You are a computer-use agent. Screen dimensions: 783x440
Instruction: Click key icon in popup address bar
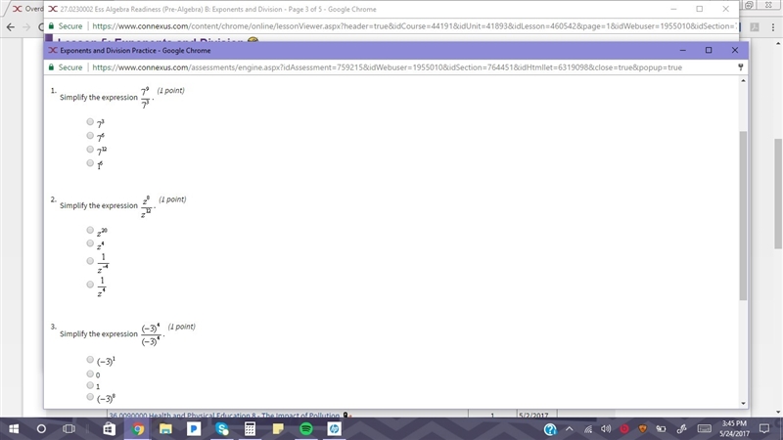point(741,67)
